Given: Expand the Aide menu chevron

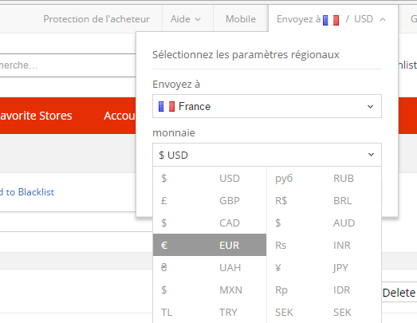Looking at the screenshot, I should tap(198, 19).
